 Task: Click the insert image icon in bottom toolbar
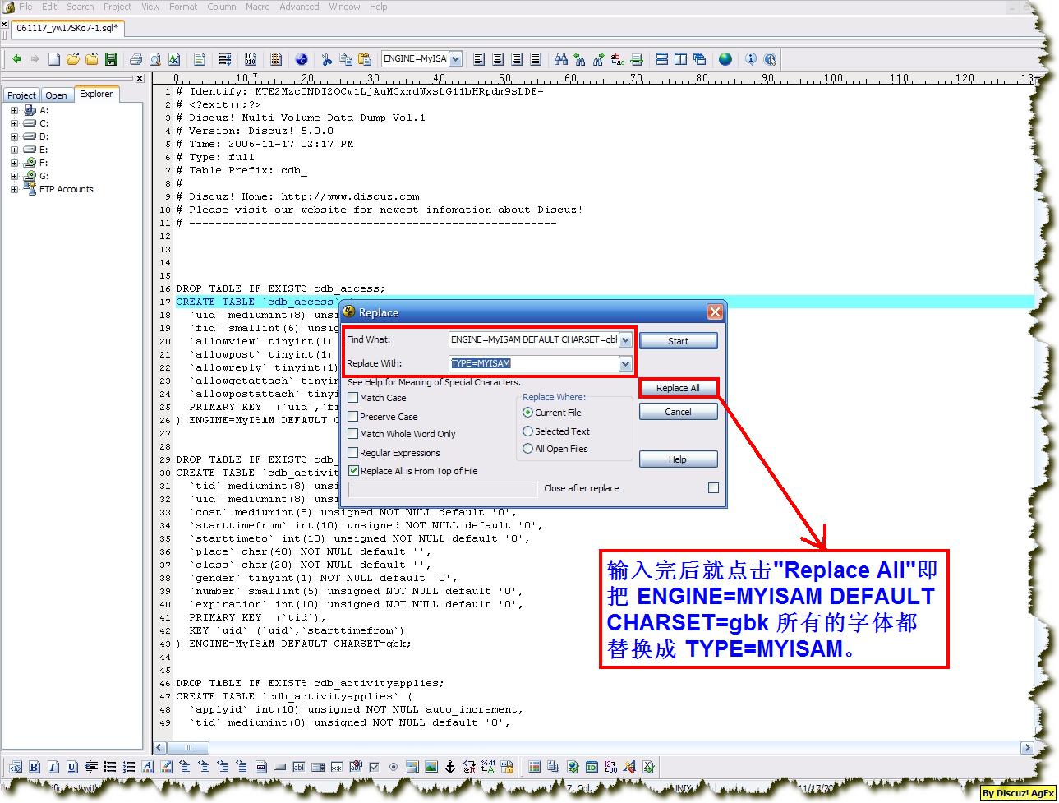pos(431,768)
